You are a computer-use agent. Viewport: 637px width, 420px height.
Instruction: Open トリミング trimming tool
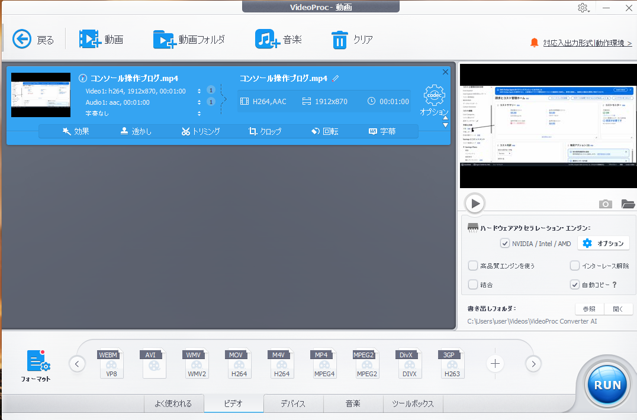[201, 131]
